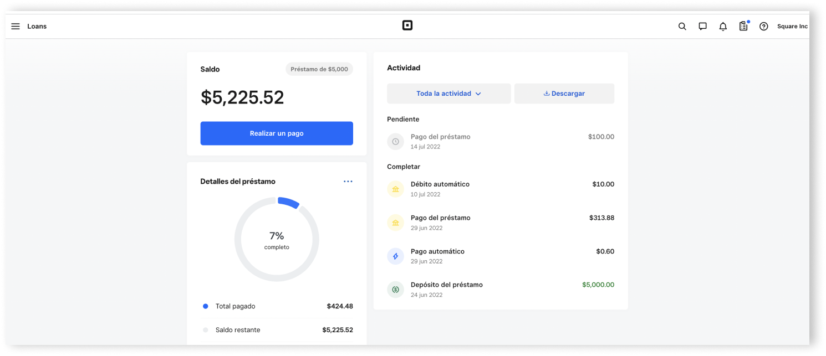This screenshot has height=356, width=826.
Task: Click the gray Saldo restante legend dot
Action: [x=206, y=330]
